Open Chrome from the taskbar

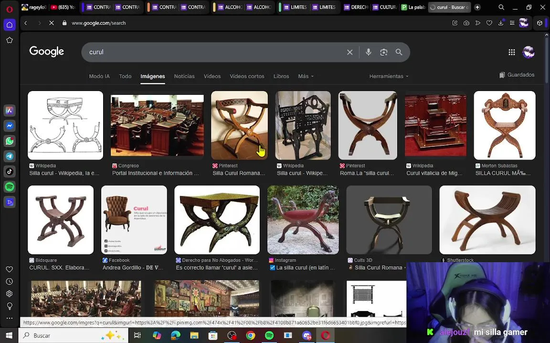tap(251, 336)
